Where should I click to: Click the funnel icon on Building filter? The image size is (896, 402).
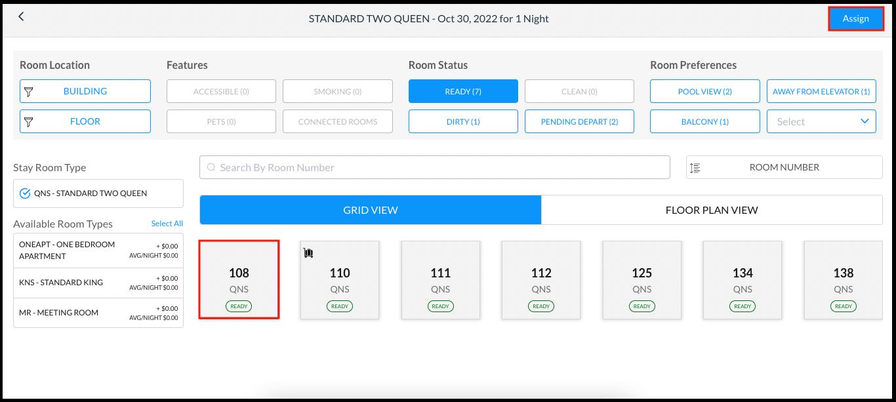[x=29, y=92]
